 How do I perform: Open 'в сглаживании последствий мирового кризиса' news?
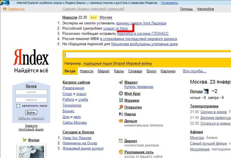[139, 39]
